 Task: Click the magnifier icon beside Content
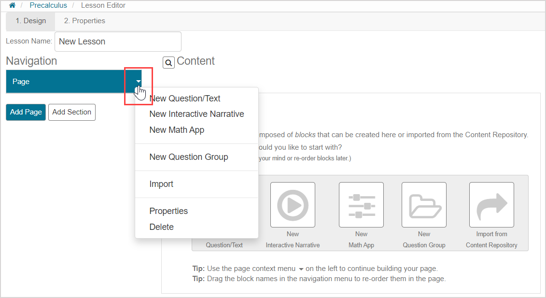click(168, 62)
